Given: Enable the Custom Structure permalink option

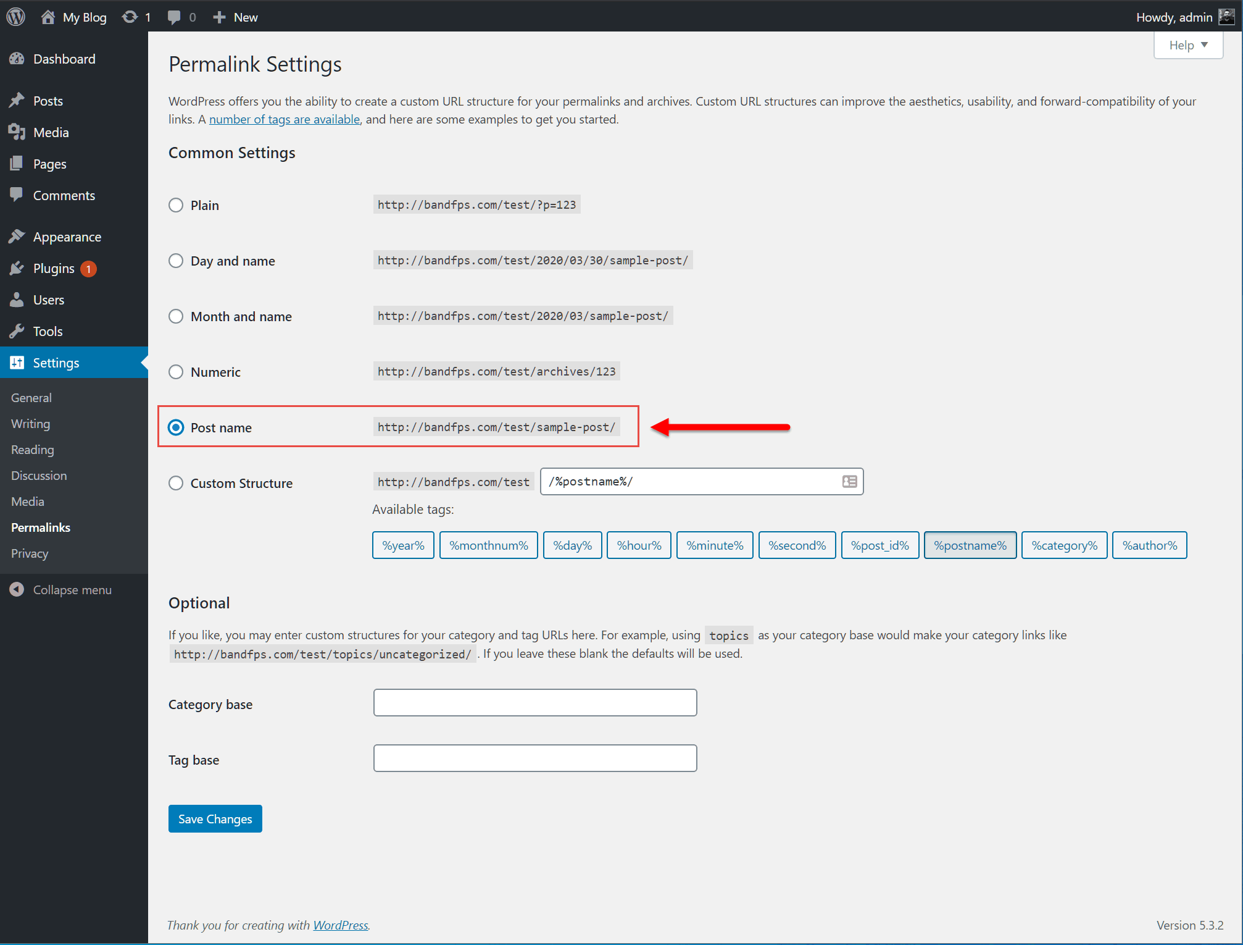Looking at the screenshot, I should click(x=176, y=482).
